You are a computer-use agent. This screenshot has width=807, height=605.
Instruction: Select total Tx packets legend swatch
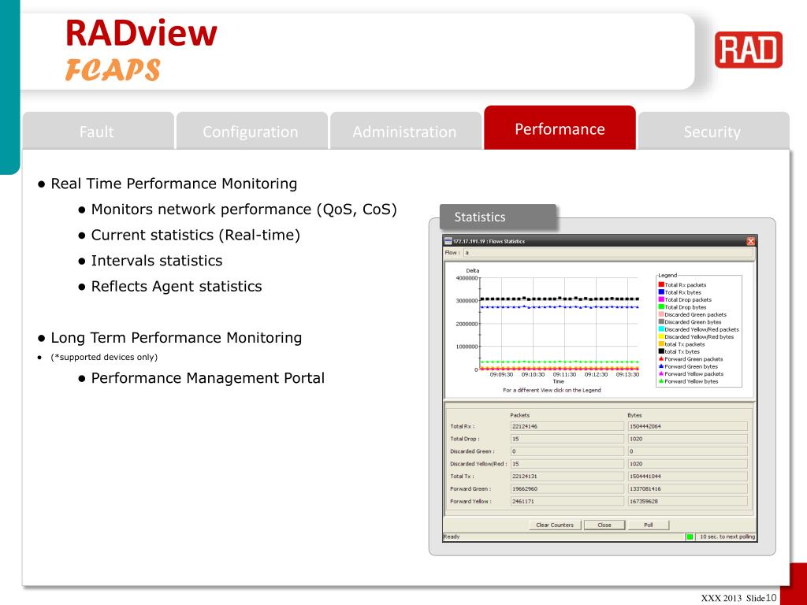click(661, 344)
